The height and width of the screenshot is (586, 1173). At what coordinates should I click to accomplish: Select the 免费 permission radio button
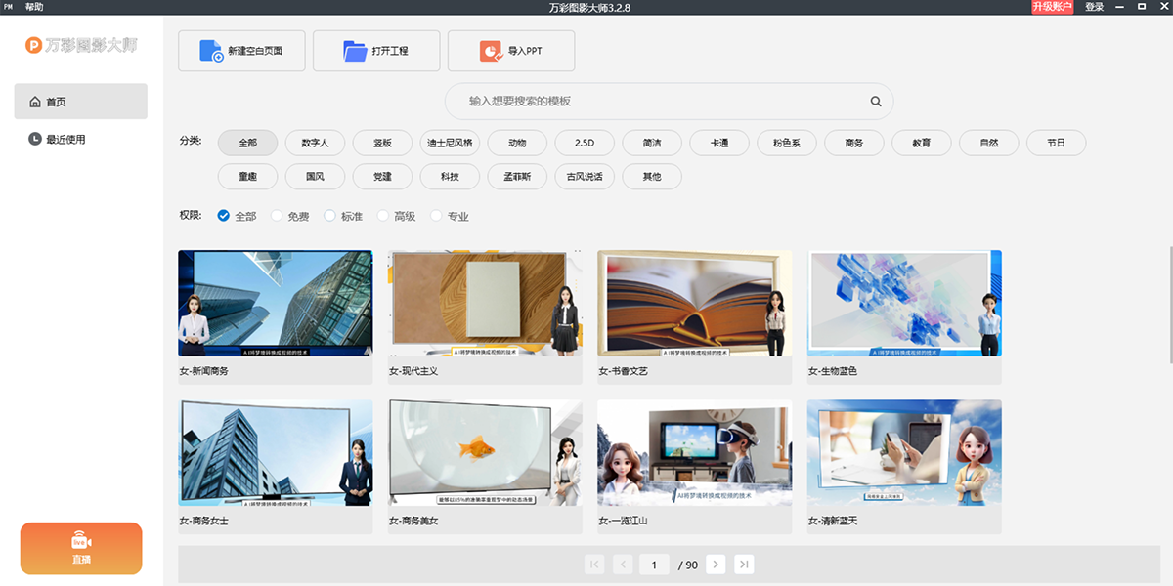(x=277, y=215)
